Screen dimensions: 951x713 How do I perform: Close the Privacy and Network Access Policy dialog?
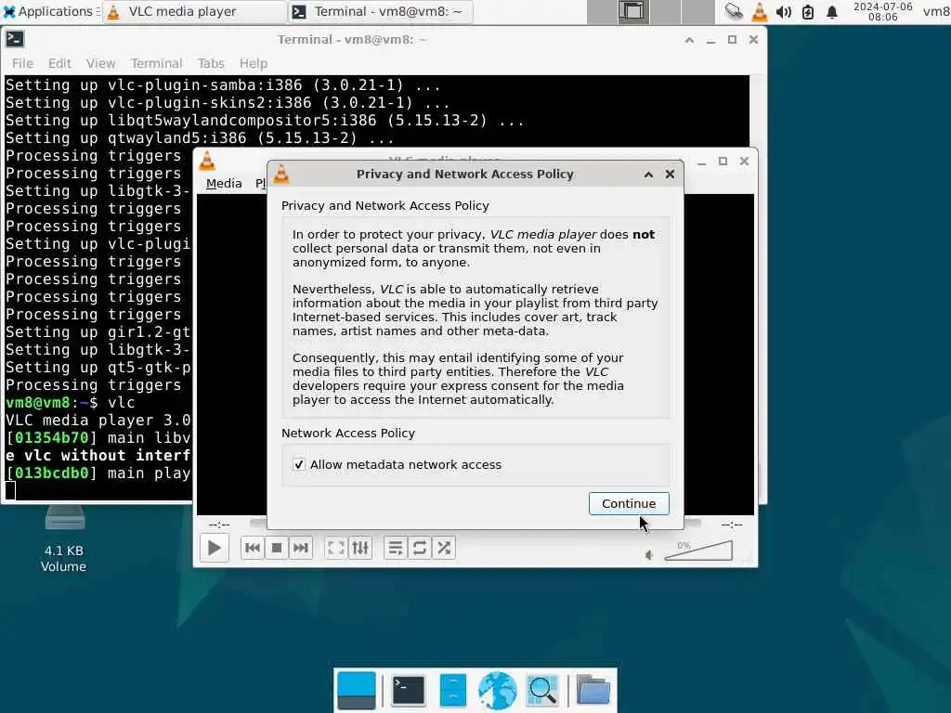tap(670, 175)
